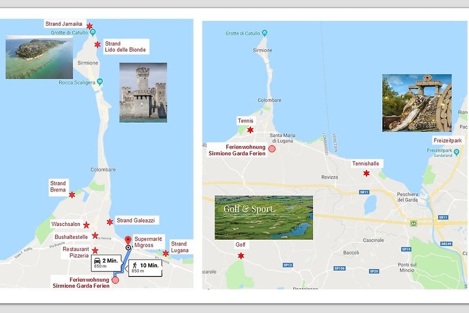This screenshot has width=469, height=313.
Task: Select the Tennis label
Action: click(246, 121)
